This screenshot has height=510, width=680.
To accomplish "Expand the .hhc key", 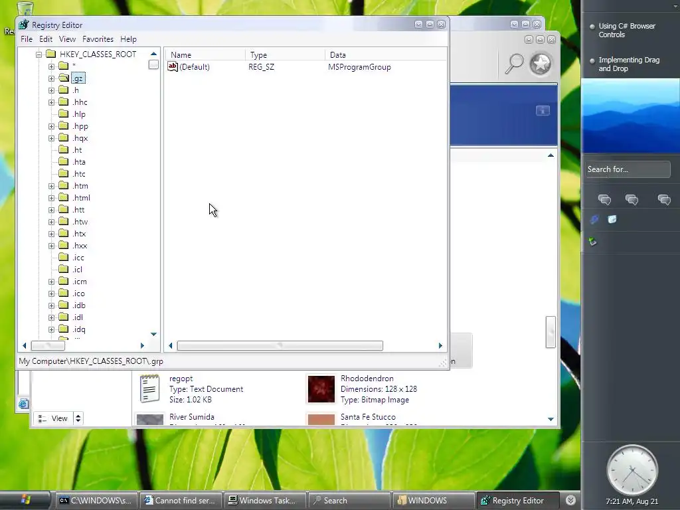I will pos(51,102).
